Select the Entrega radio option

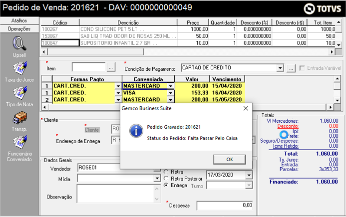pyautogui.click(x=166, y=185)
